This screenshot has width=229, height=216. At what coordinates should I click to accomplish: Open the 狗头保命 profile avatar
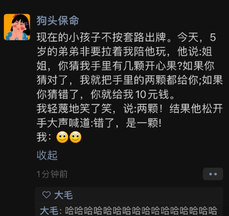coord(17,27)
